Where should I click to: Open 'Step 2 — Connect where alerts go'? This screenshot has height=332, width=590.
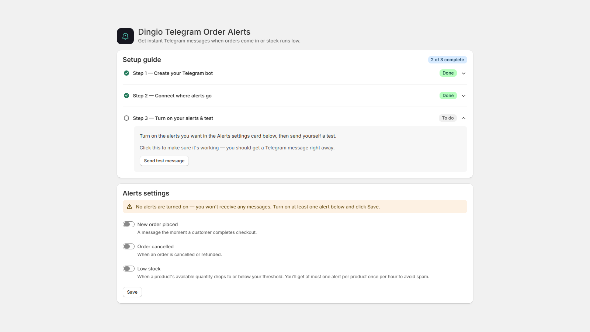tap(172, 96)
